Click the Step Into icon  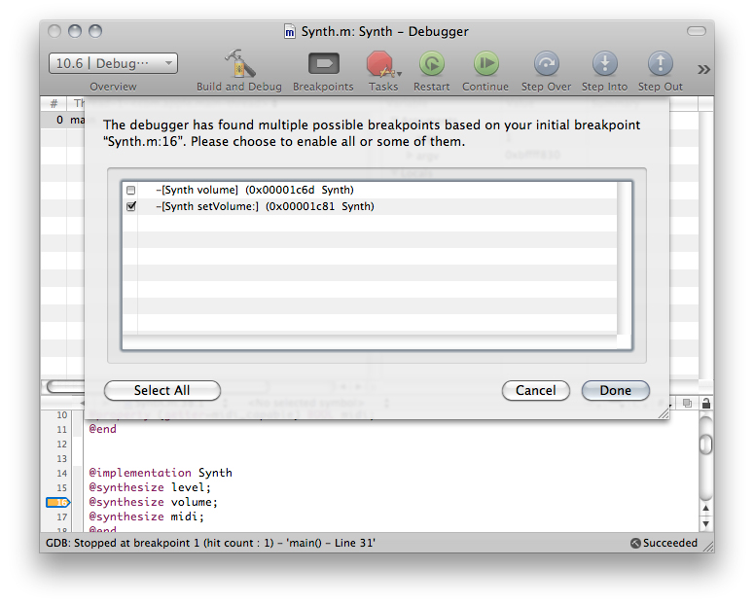604,64
